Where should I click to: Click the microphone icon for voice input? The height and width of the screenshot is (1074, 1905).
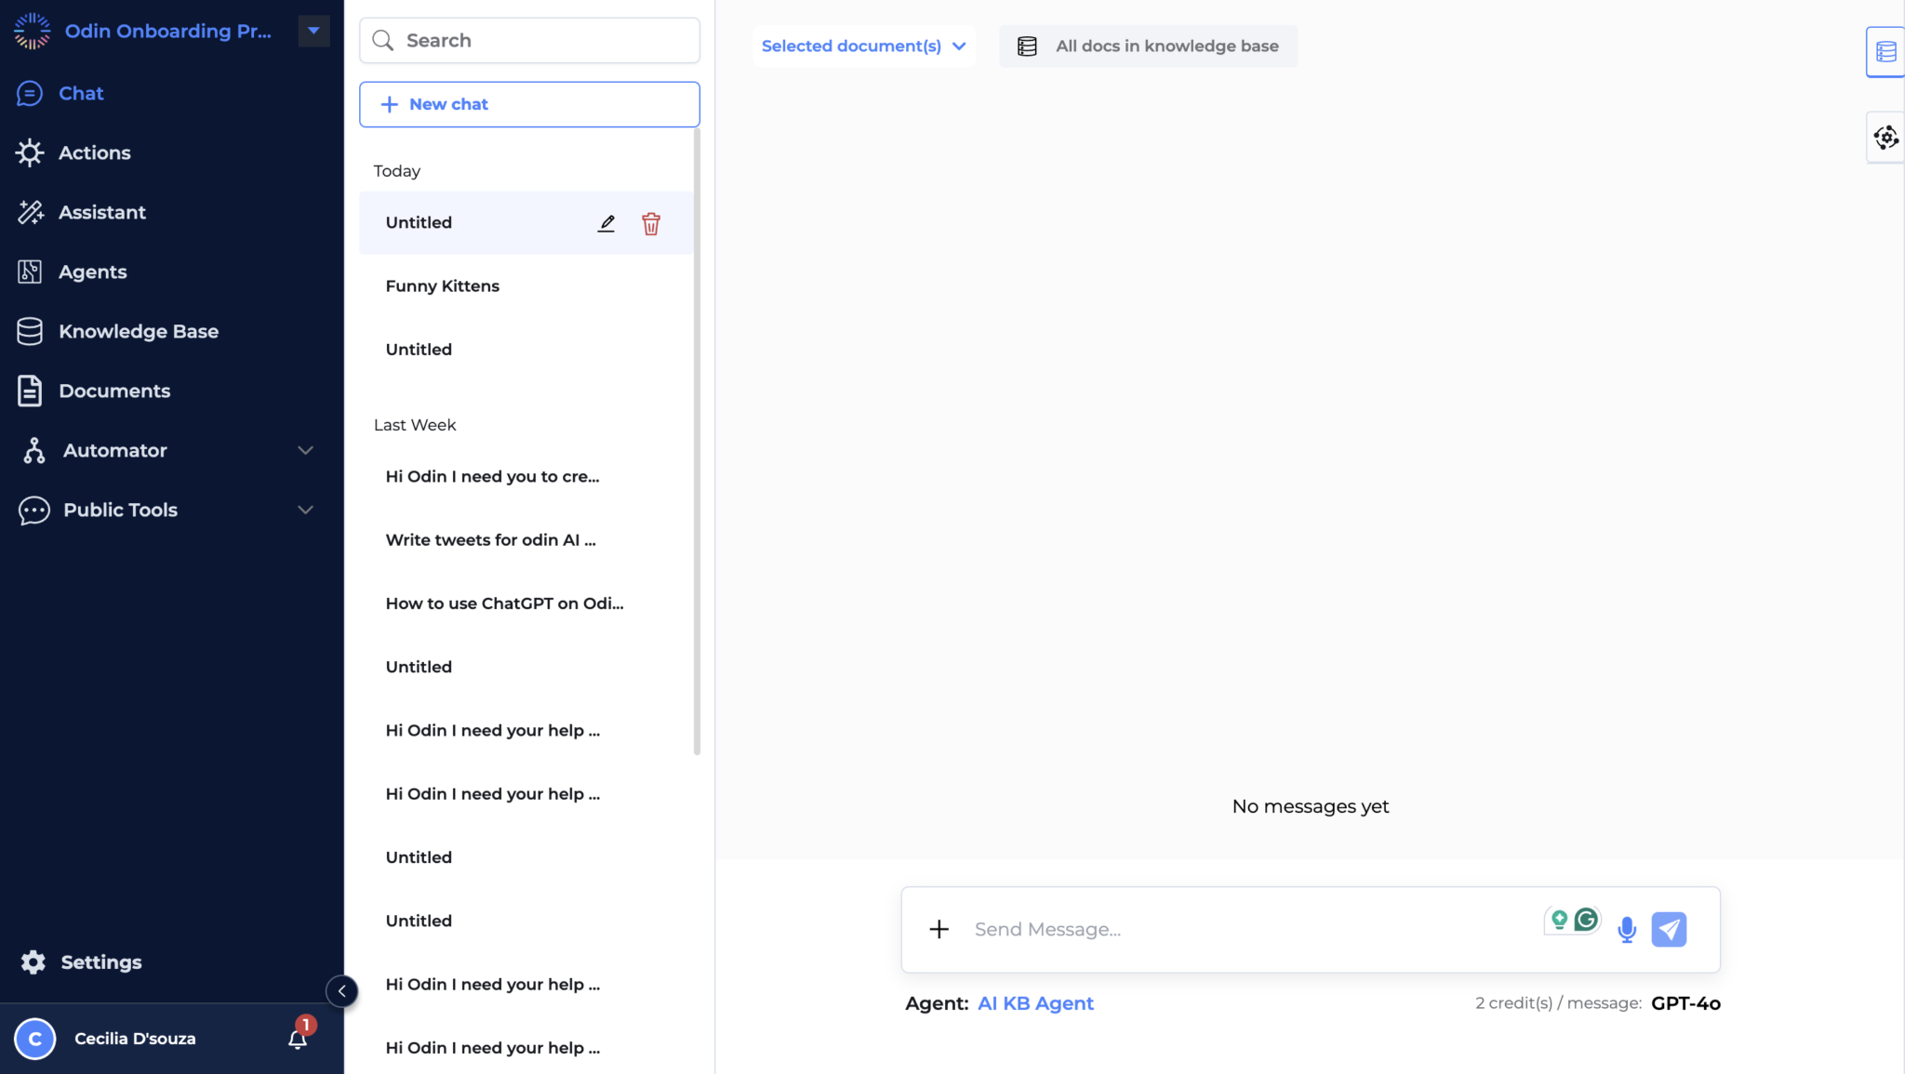(x=1627, y=929)
